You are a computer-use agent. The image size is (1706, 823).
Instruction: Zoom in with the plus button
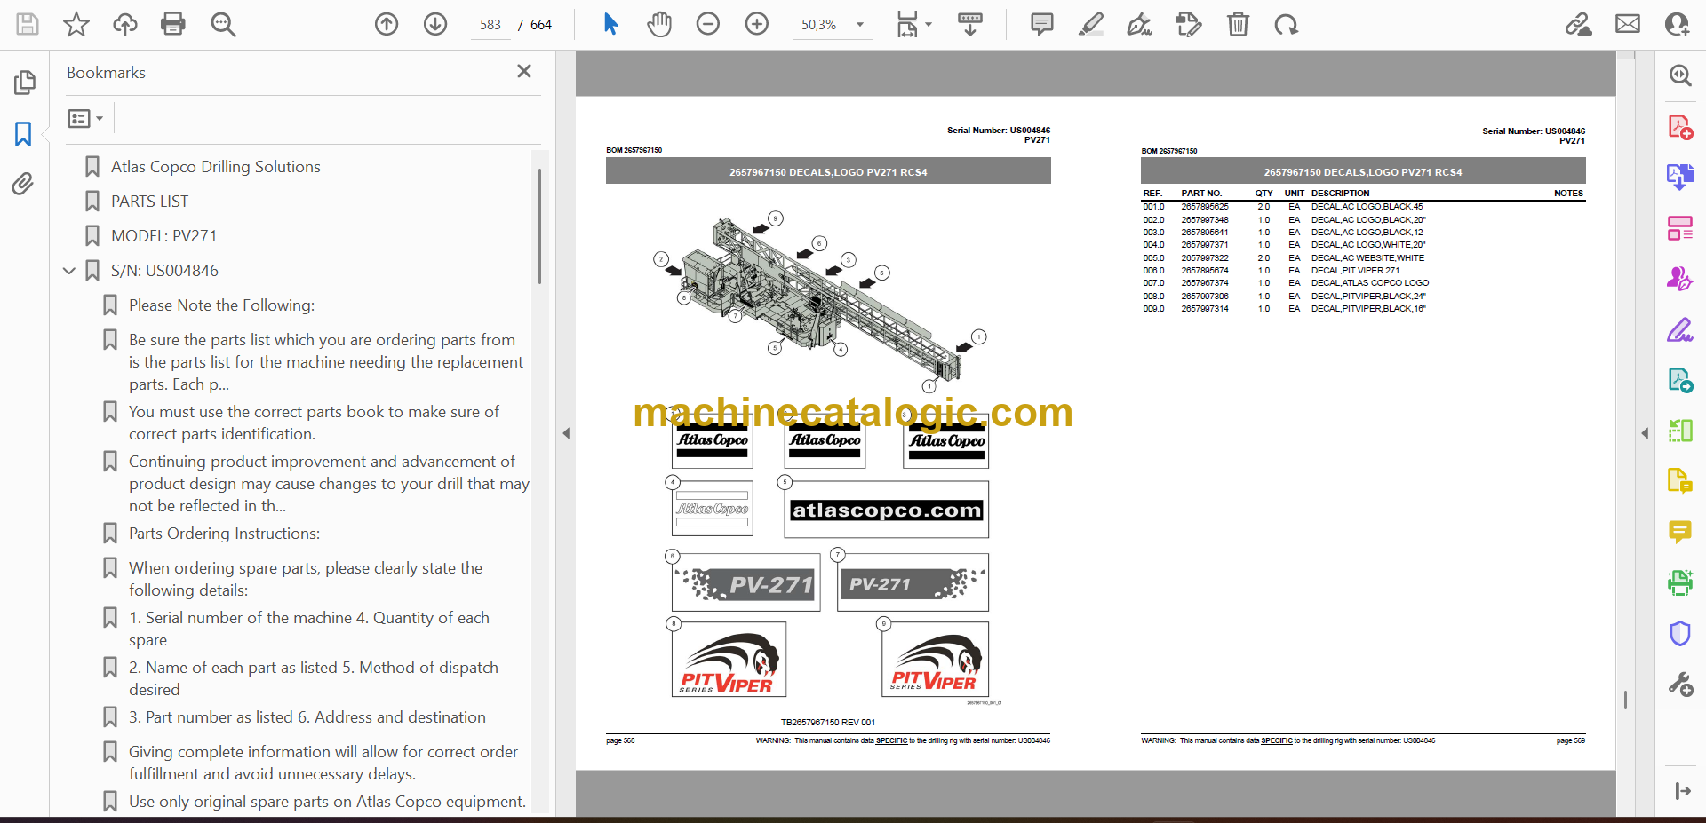[x=757, y=24]
